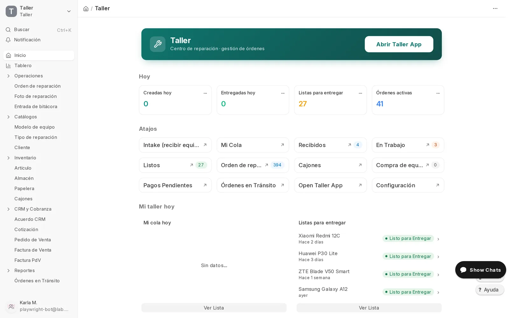This screenshot has width=509, height=318.
Task: Click chevron next to Huawei P30 Lite status
Action: click(438, 257)
